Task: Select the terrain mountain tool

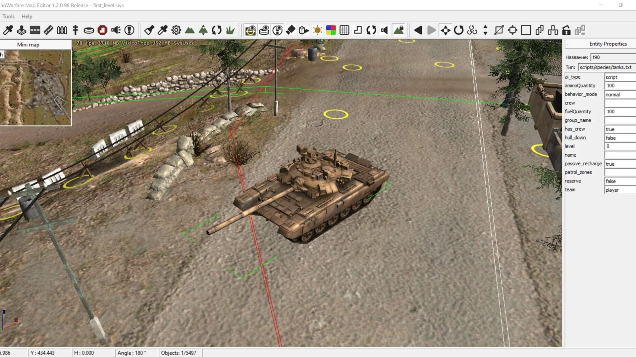Action: tap(189, 30)
